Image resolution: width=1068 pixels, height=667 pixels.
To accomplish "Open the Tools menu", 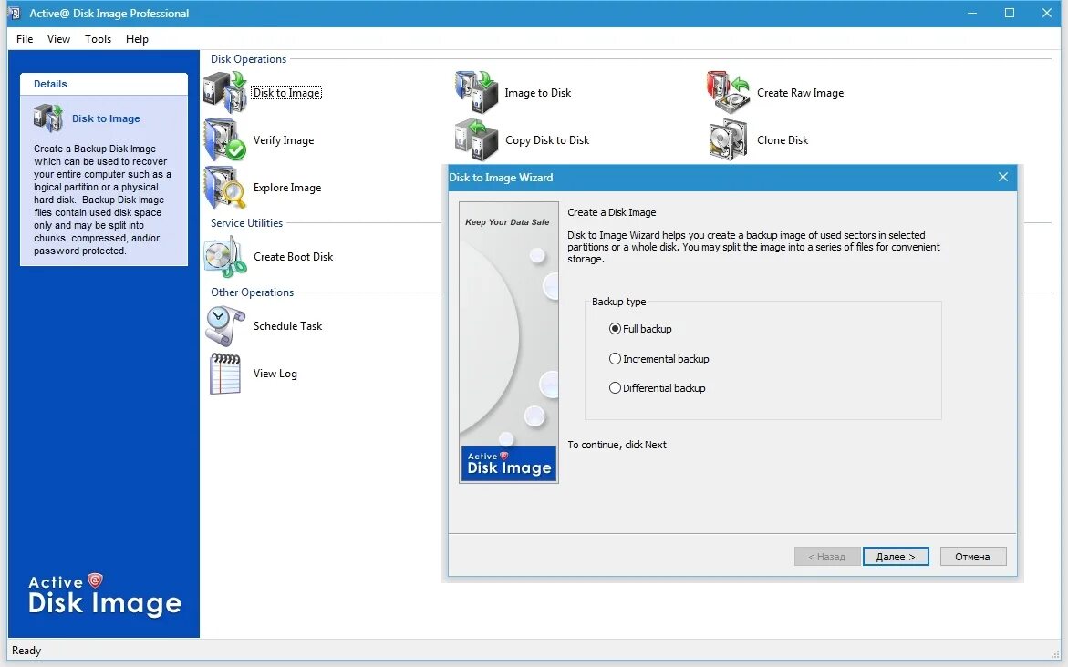I will click(99, 39).
